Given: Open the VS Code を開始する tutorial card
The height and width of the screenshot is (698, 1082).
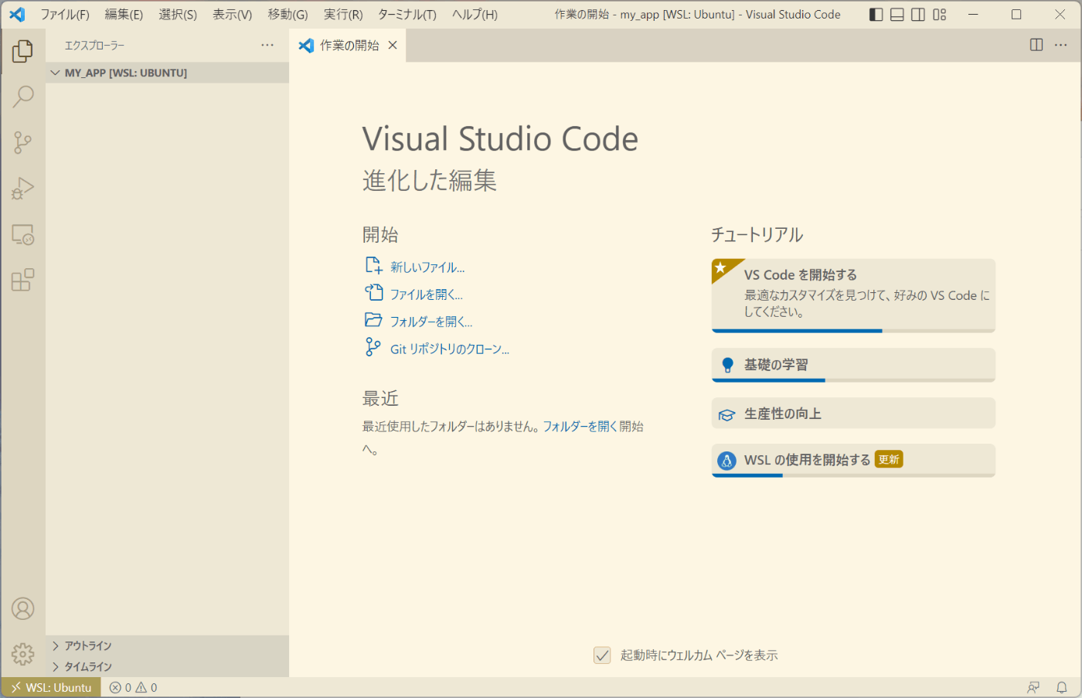Looking at the screenshot, I should pyautogui.click(x=853, y=295).
